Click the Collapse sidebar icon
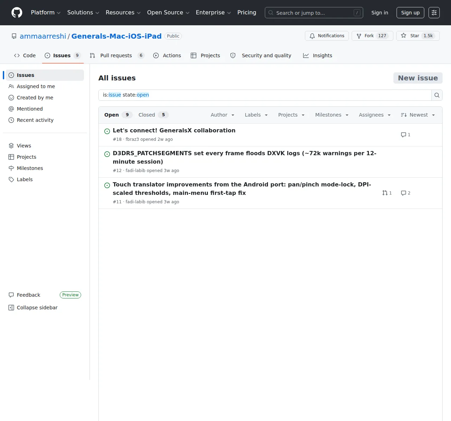 [x=11, y=308]
